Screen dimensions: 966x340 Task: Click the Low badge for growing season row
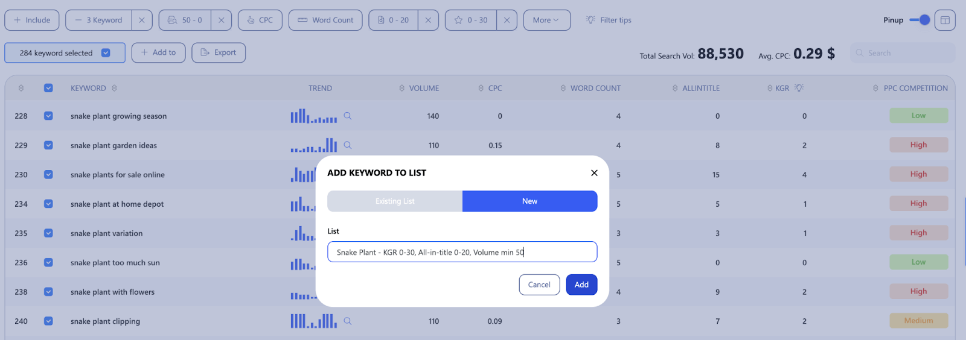(x=918, y=116)
